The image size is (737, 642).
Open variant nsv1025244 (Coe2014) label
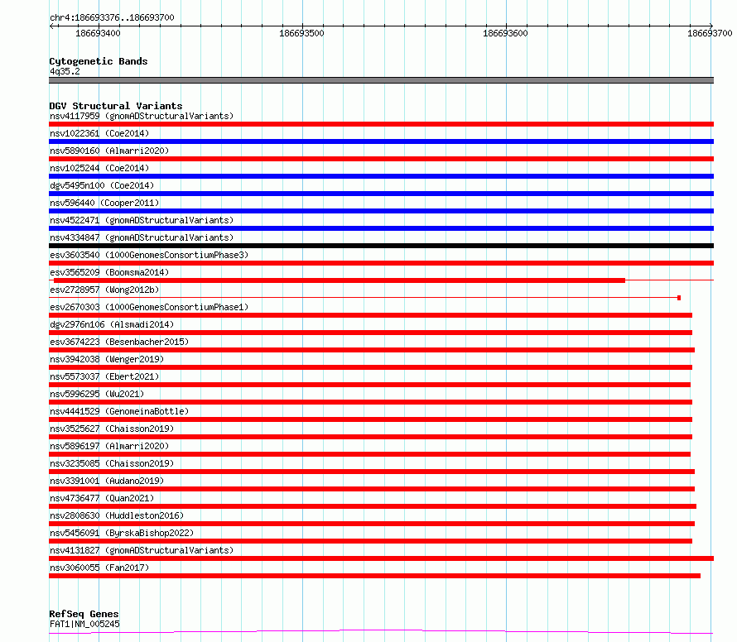point(99,168)
